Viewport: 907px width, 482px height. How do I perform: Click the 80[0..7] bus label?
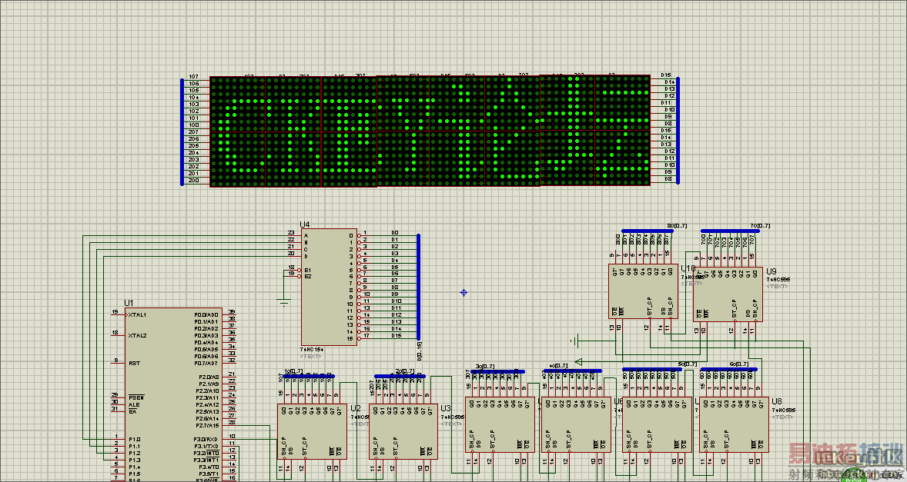677,226
